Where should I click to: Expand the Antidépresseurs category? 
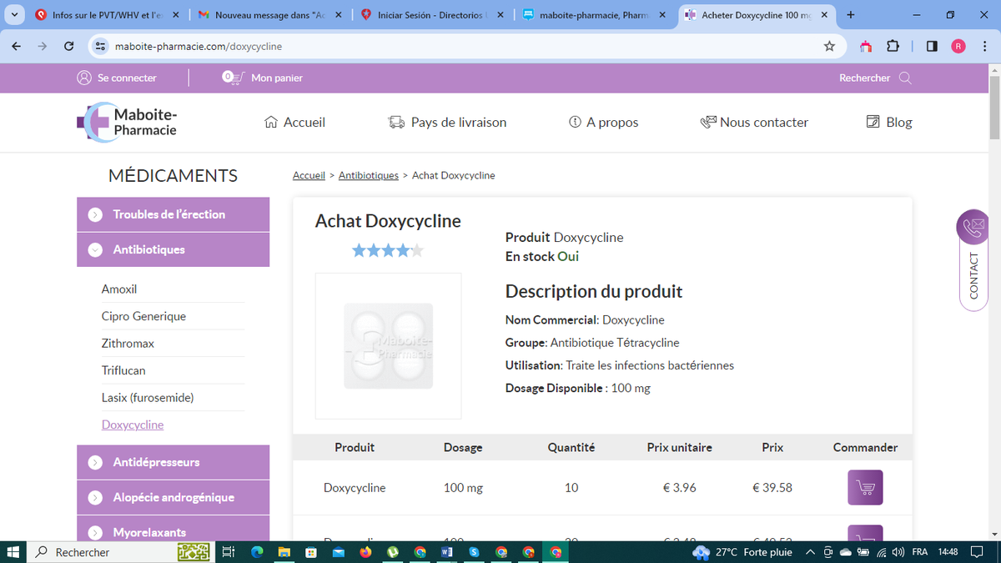tap(174, 462)
